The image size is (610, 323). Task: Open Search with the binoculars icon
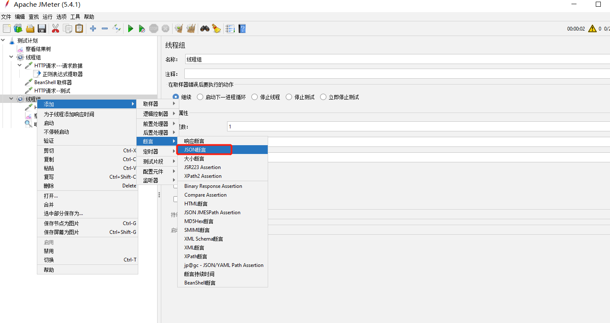[x=205, y=28]
